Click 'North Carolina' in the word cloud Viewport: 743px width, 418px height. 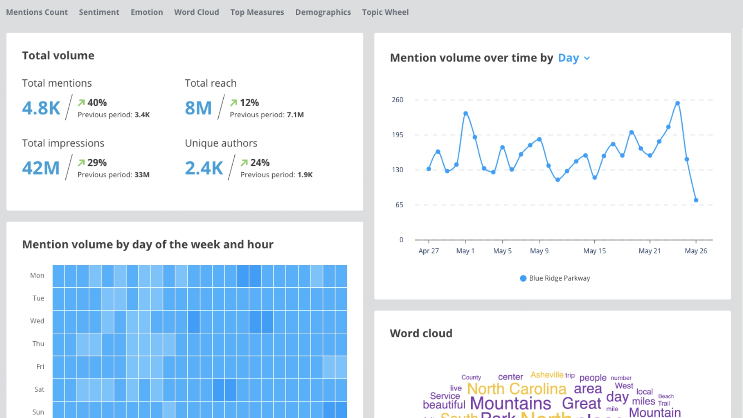516,388
